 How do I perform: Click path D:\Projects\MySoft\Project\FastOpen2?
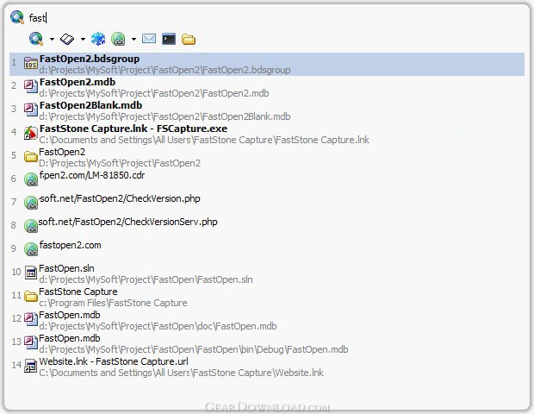[x=120, y=163]
